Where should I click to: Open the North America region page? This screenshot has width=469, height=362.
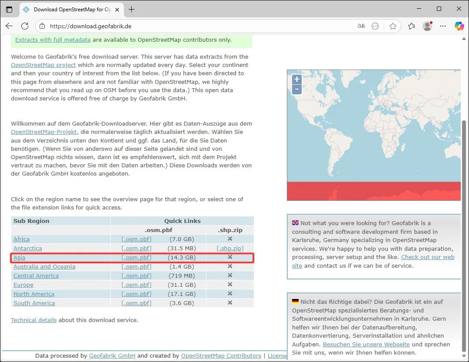coord(34,294)
